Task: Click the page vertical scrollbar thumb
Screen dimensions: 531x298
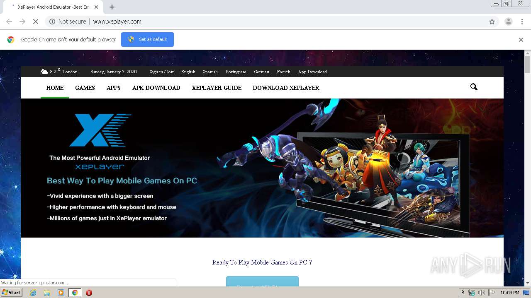Action: 528,65
